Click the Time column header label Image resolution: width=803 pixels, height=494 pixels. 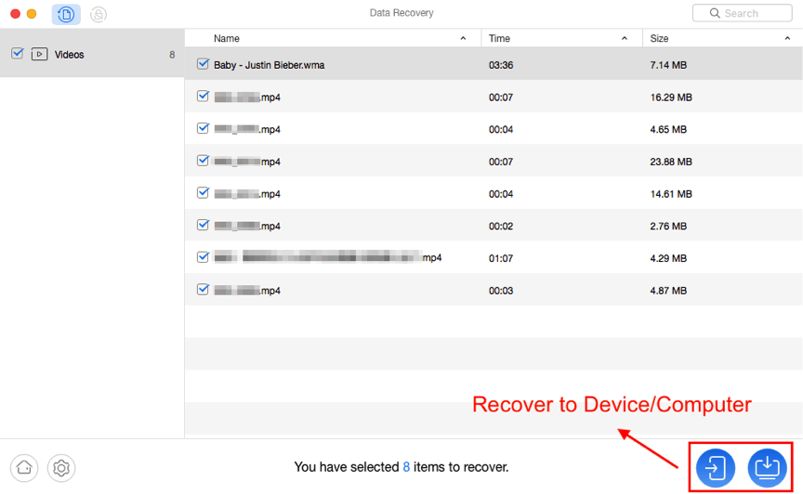click(499, 38)
